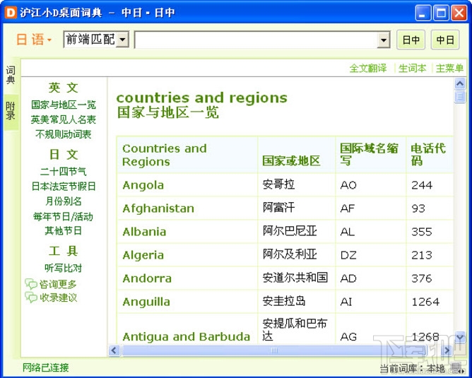Click the 日中 translate button
The width and height of the screenshot is (472, 378).
[411, 40]
